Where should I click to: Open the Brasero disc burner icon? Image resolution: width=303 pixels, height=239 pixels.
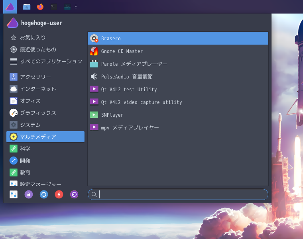coord(94,38)
